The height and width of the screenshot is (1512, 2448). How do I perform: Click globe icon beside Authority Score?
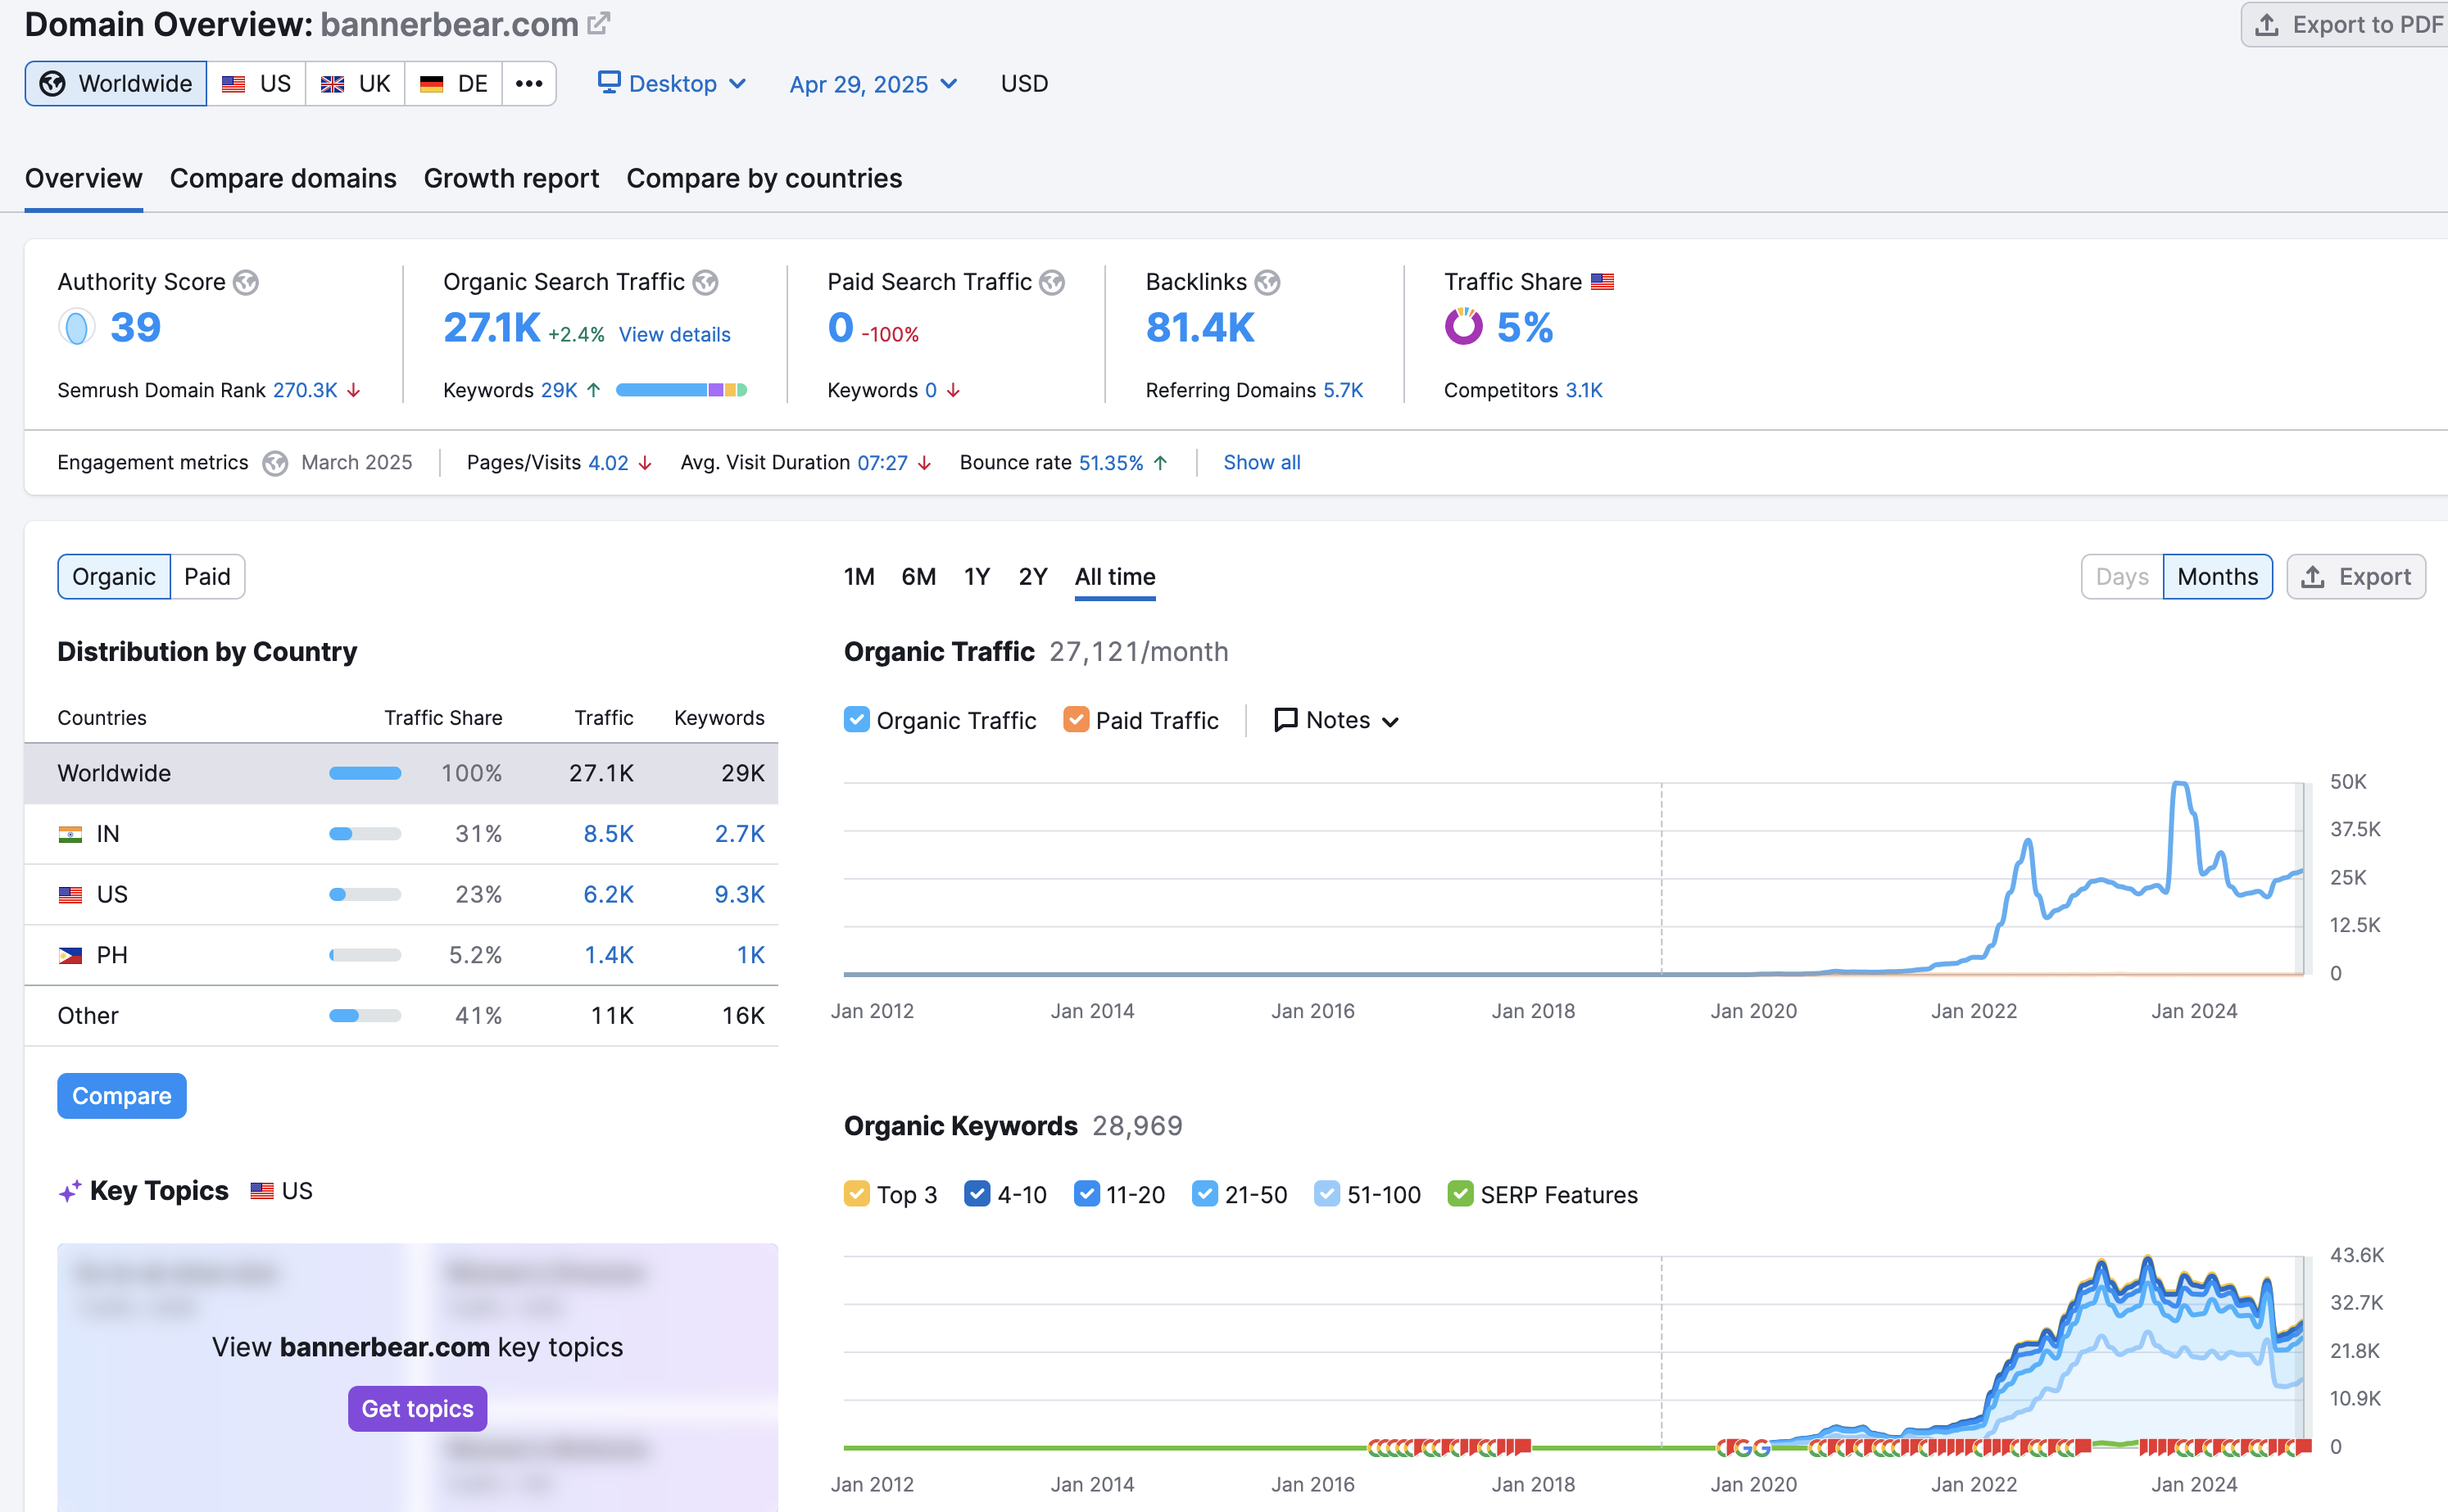(x=246, y=283)
